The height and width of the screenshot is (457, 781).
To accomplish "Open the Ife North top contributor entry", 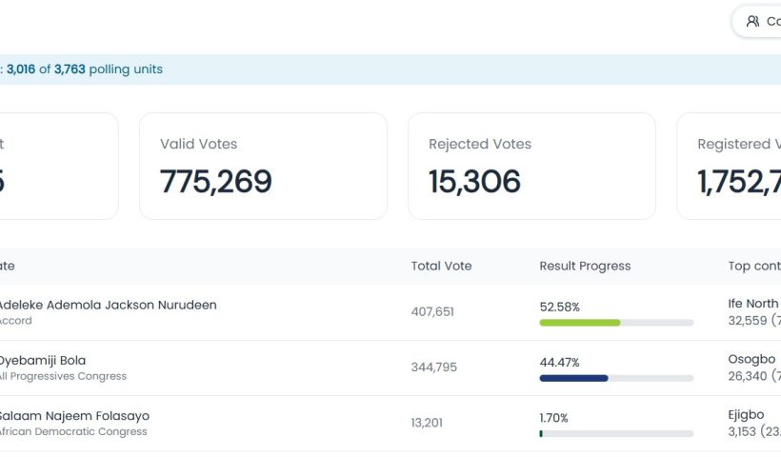I will pos(754,311).
